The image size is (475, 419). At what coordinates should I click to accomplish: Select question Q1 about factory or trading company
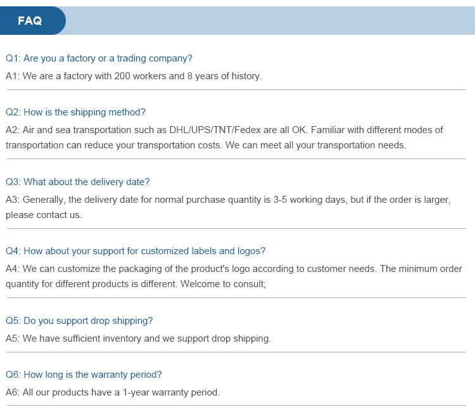click(99, 58)
